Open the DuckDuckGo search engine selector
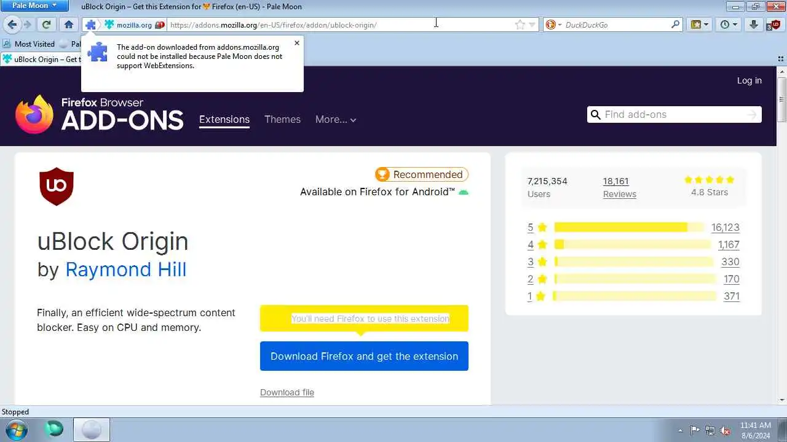 (x=554, y=25)
